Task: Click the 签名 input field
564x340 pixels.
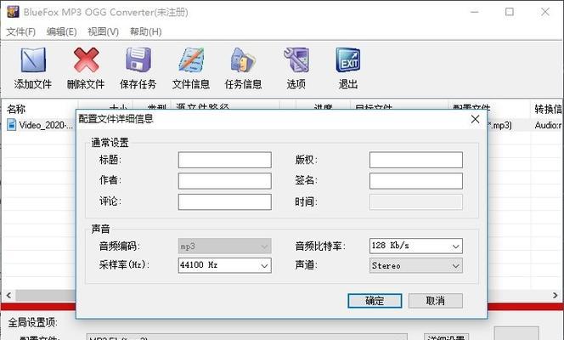Action: point(416,181)
